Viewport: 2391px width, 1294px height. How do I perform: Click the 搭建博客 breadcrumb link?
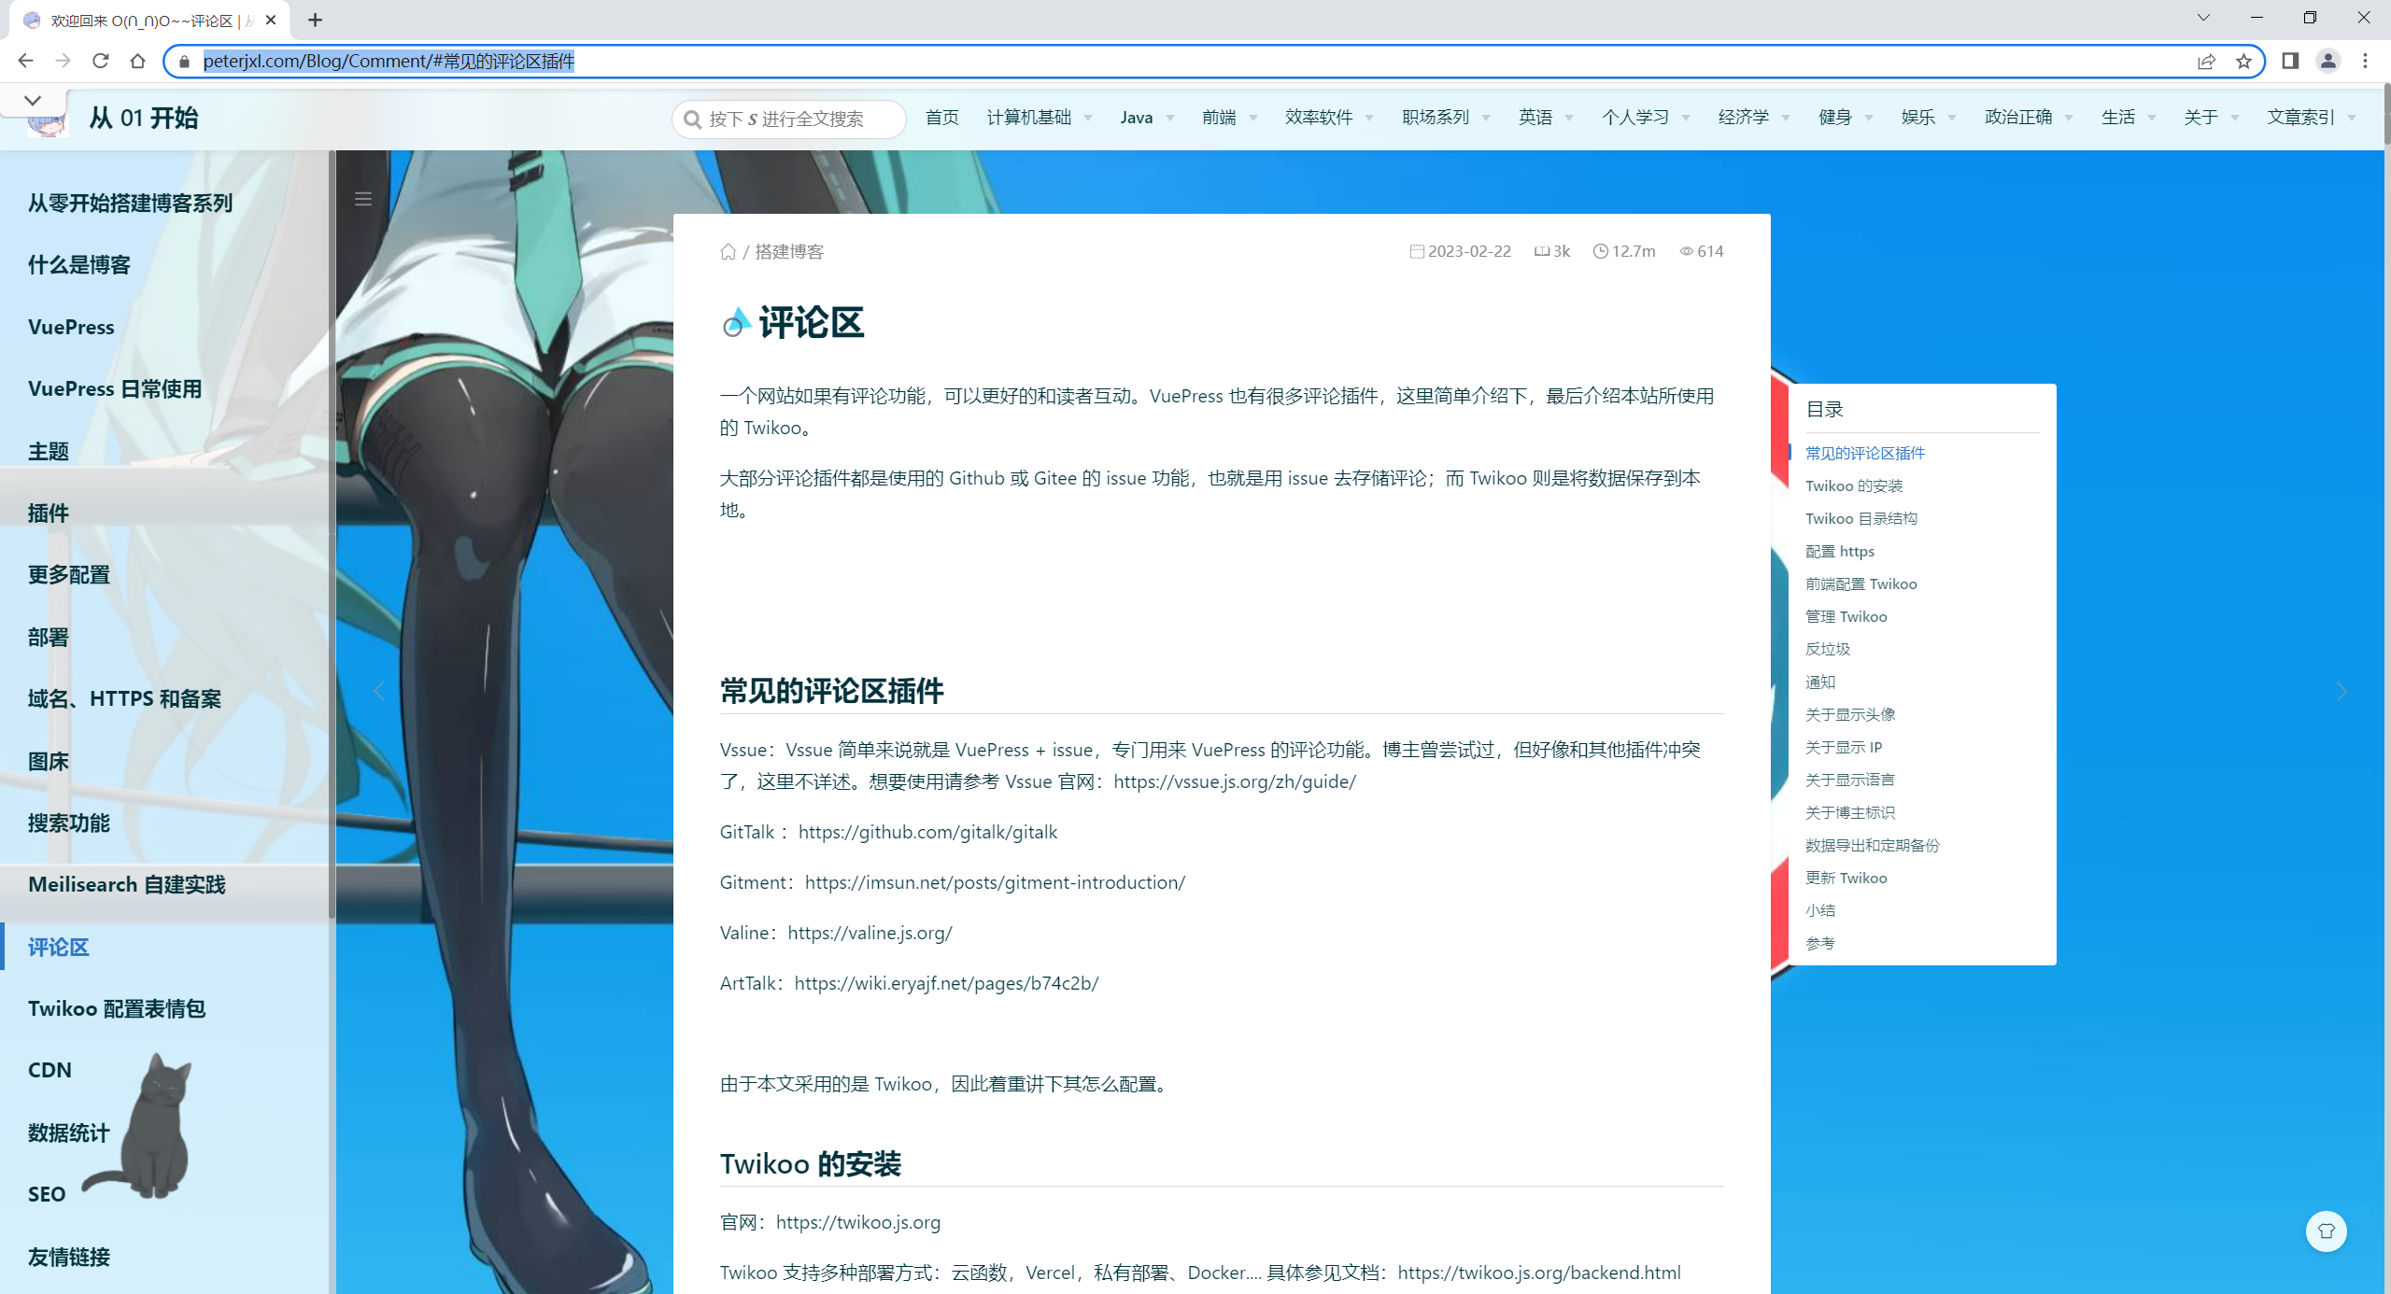click(789, 252)
